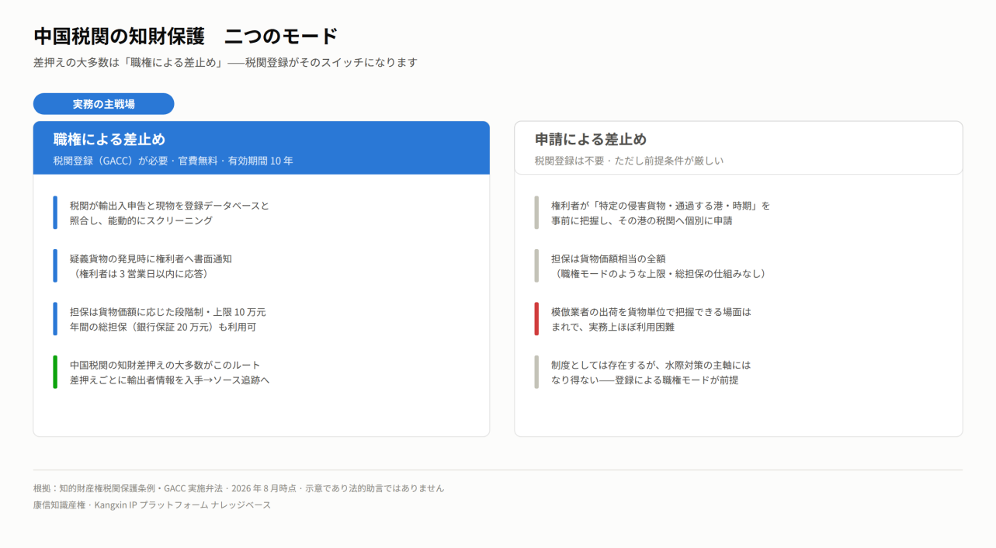
Task: Click line まれで、実務上ほぼ利用困難
Action: (x=613, y=327)
